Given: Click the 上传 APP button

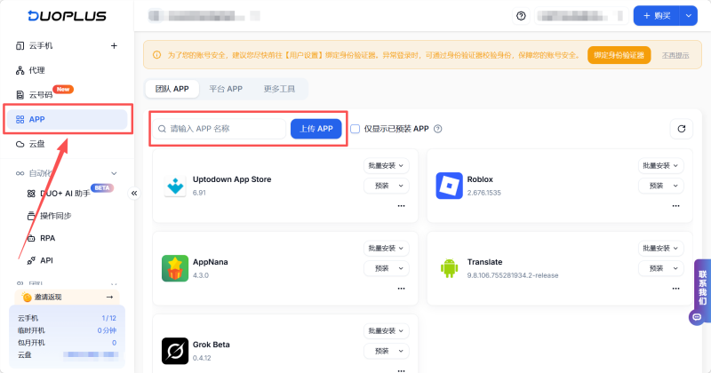Looking at the screenshot, I should 316,129.
